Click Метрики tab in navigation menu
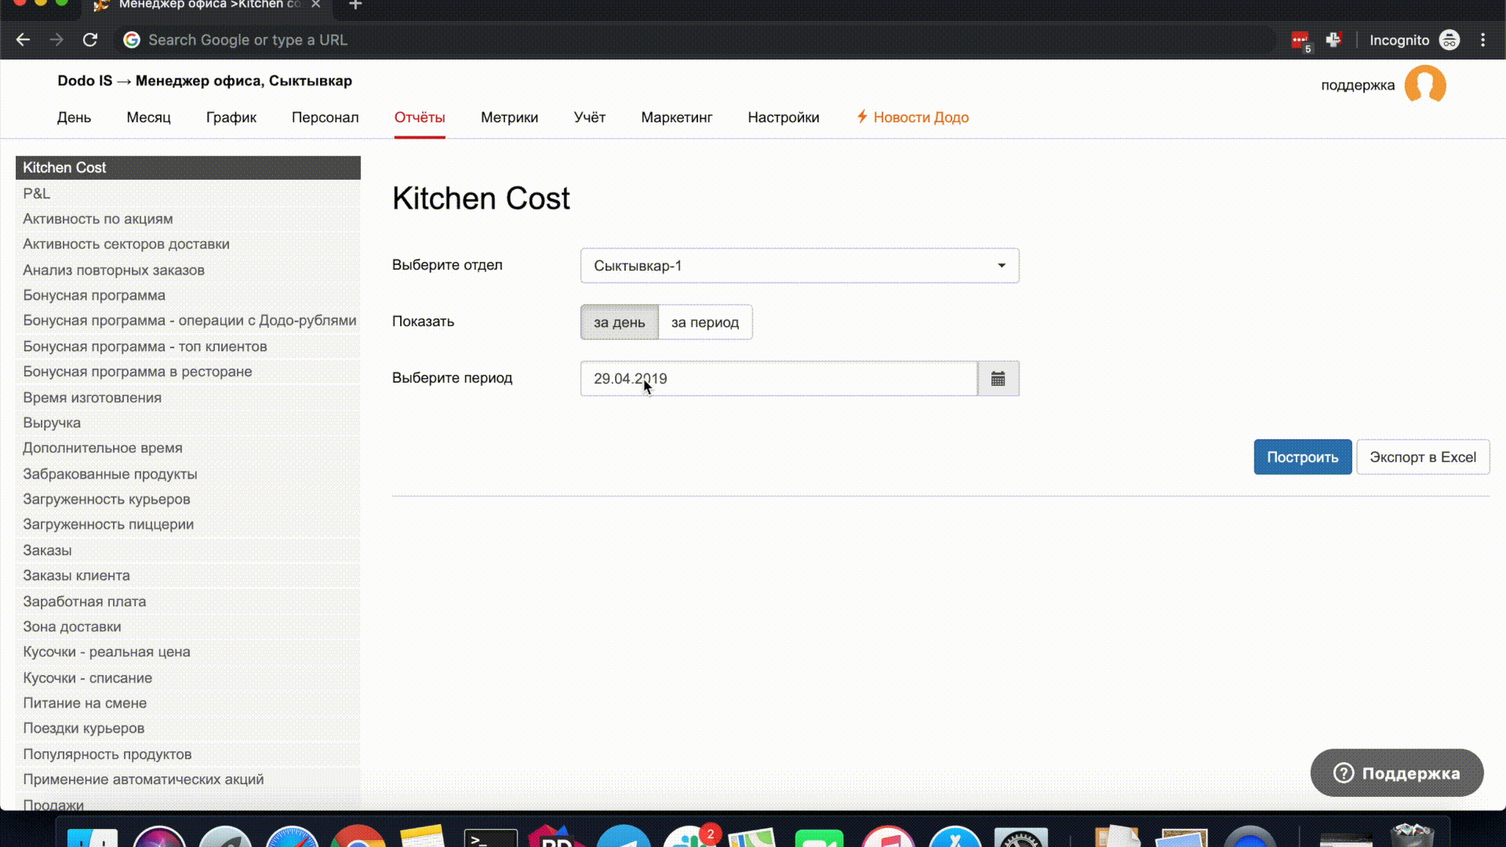The width and height of the screenshot is (1506, 847). coord(510,117)
